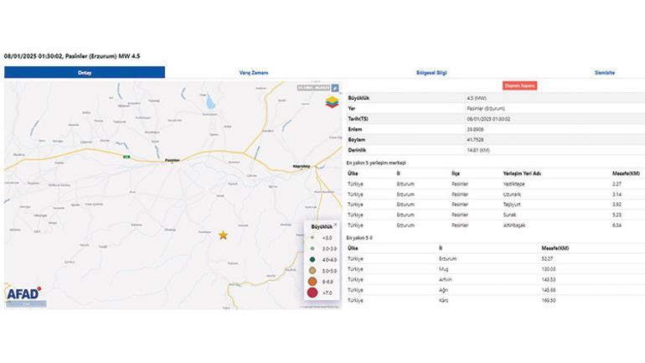Image resolution: width=645 pixels, height=363 pixels.
Task: Click the Büyüklük value 4.5 (MW)
Action: 477,98
